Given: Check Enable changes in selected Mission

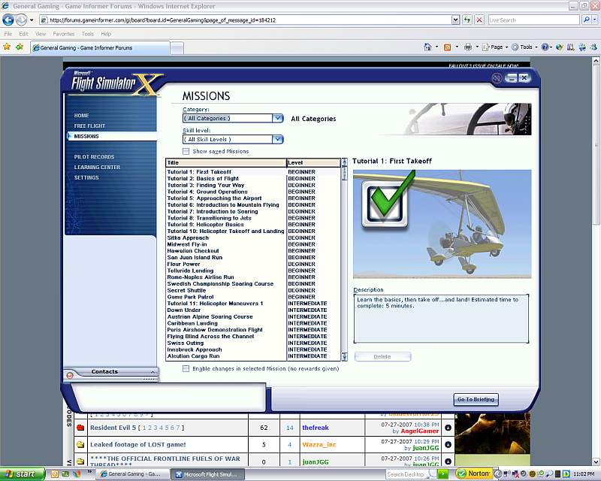Looking at the screenshot, I should [x=186, y=368].
